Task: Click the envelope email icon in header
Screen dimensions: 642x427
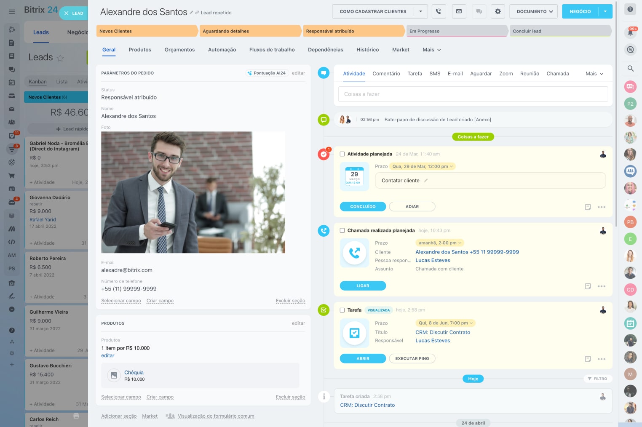Action: point(459,11)
